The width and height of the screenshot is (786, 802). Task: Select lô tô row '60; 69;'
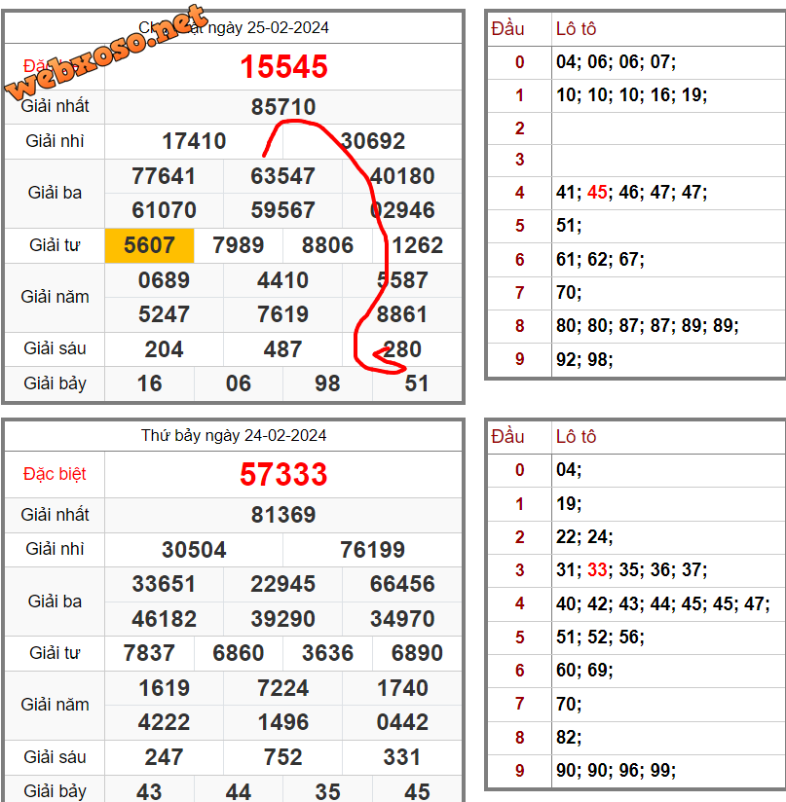pyautogui.click(x=584, y=670)
